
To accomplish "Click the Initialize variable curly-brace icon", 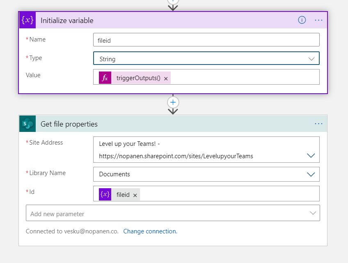I will coord(27,20).
